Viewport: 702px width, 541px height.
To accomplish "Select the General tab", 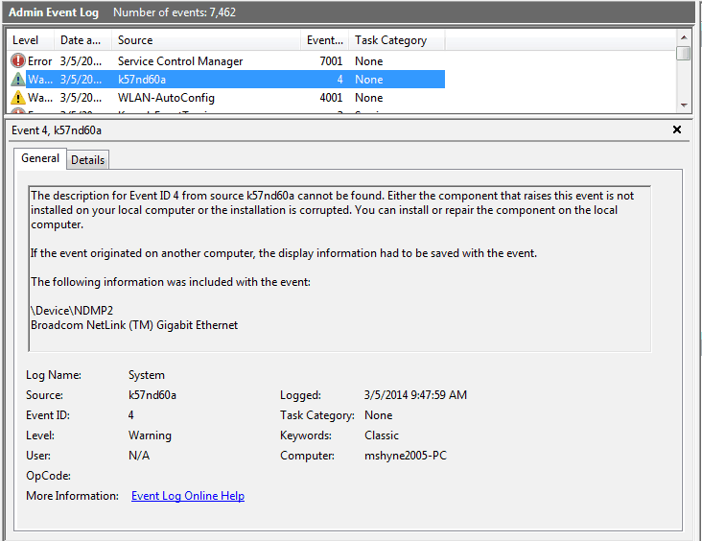I will (40, 158).
